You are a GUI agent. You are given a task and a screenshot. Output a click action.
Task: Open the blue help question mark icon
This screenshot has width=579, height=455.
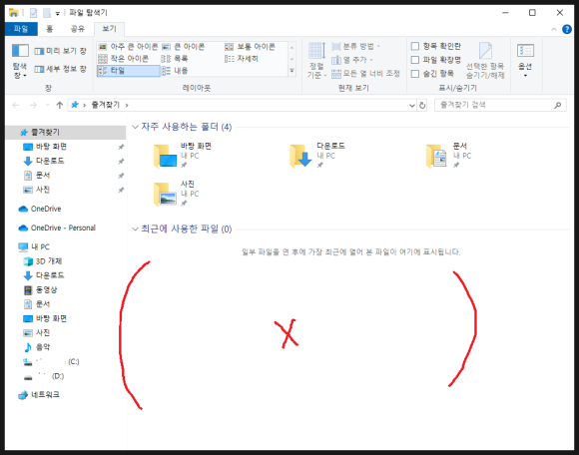[567, 29]
